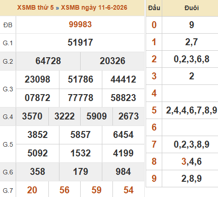Select first prize number 51917
The width and height of the screenshot is (218, 197).
click(x=80, y=42)
